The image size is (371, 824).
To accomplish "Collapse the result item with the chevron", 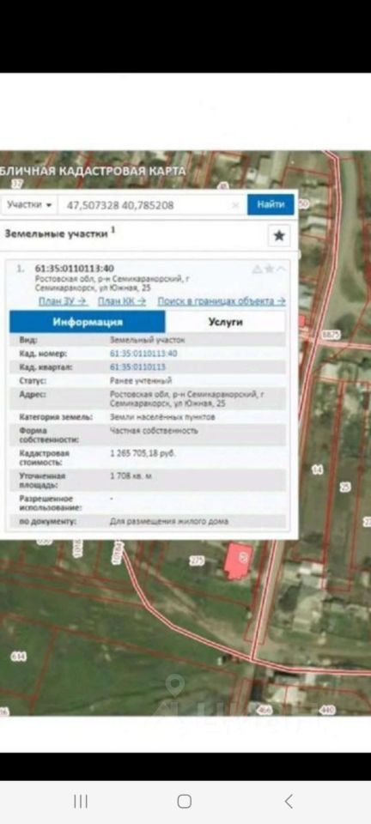I will click(x=281, y=269).
